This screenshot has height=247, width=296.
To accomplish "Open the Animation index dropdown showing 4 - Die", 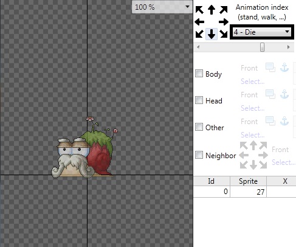I will [x=261, y=32].
